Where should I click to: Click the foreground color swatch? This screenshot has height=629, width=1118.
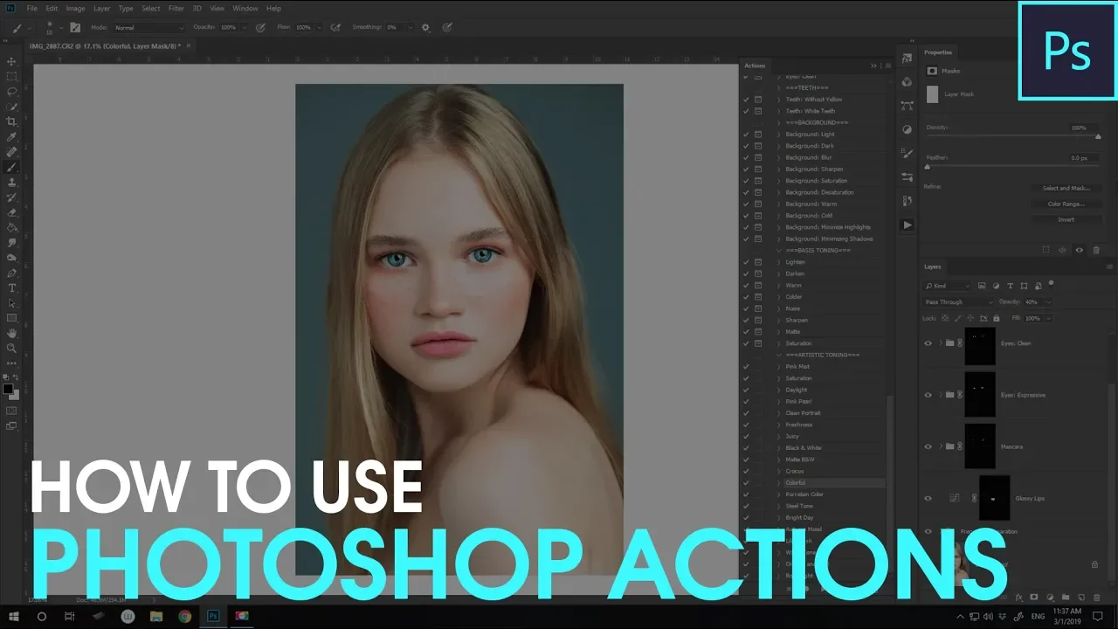[8, 389]
